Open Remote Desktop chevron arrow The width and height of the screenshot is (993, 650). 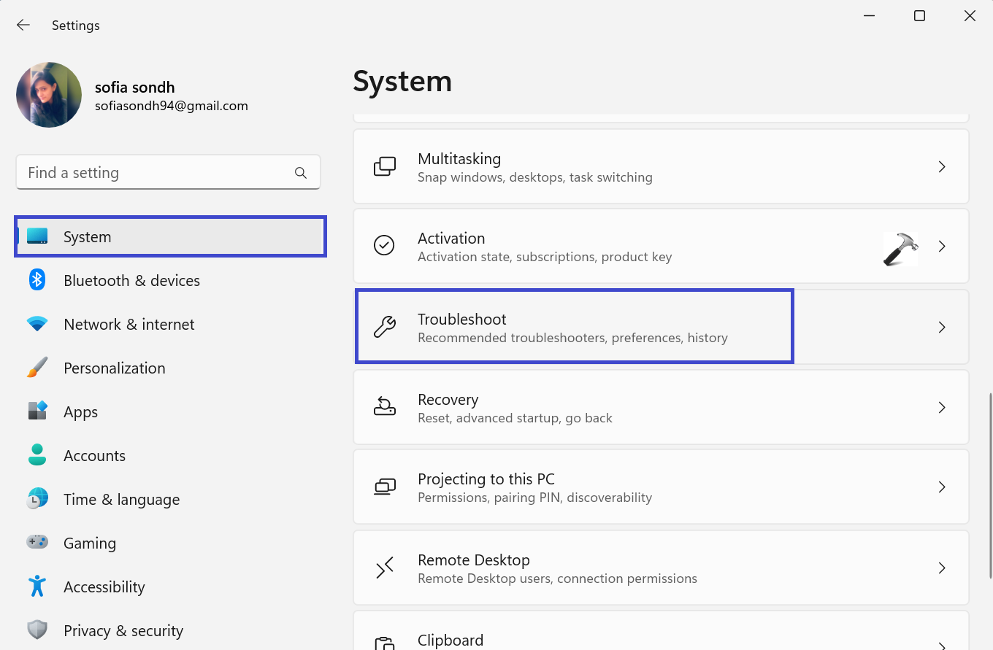942,568
